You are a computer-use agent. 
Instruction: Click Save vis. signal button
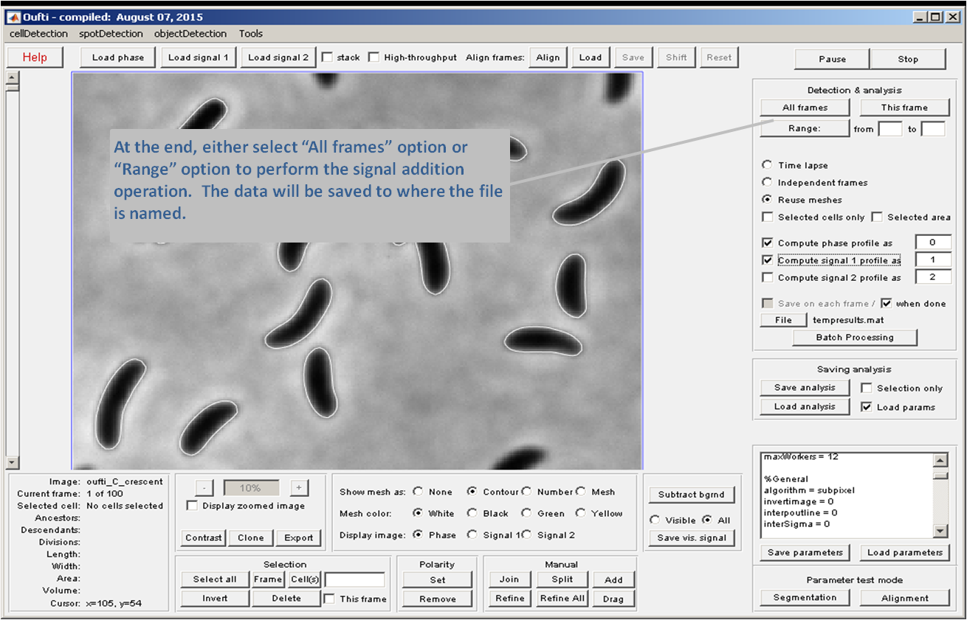692,538
